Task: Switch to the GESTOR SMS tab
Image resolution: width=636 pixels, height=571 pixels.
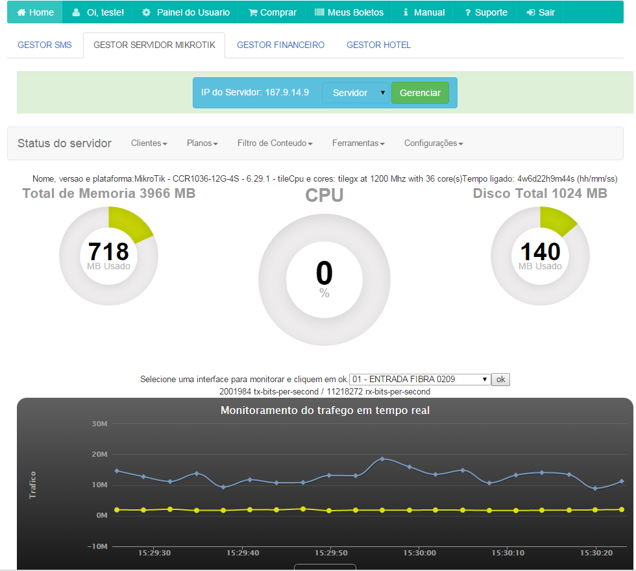Action: (x=45, y=45)
